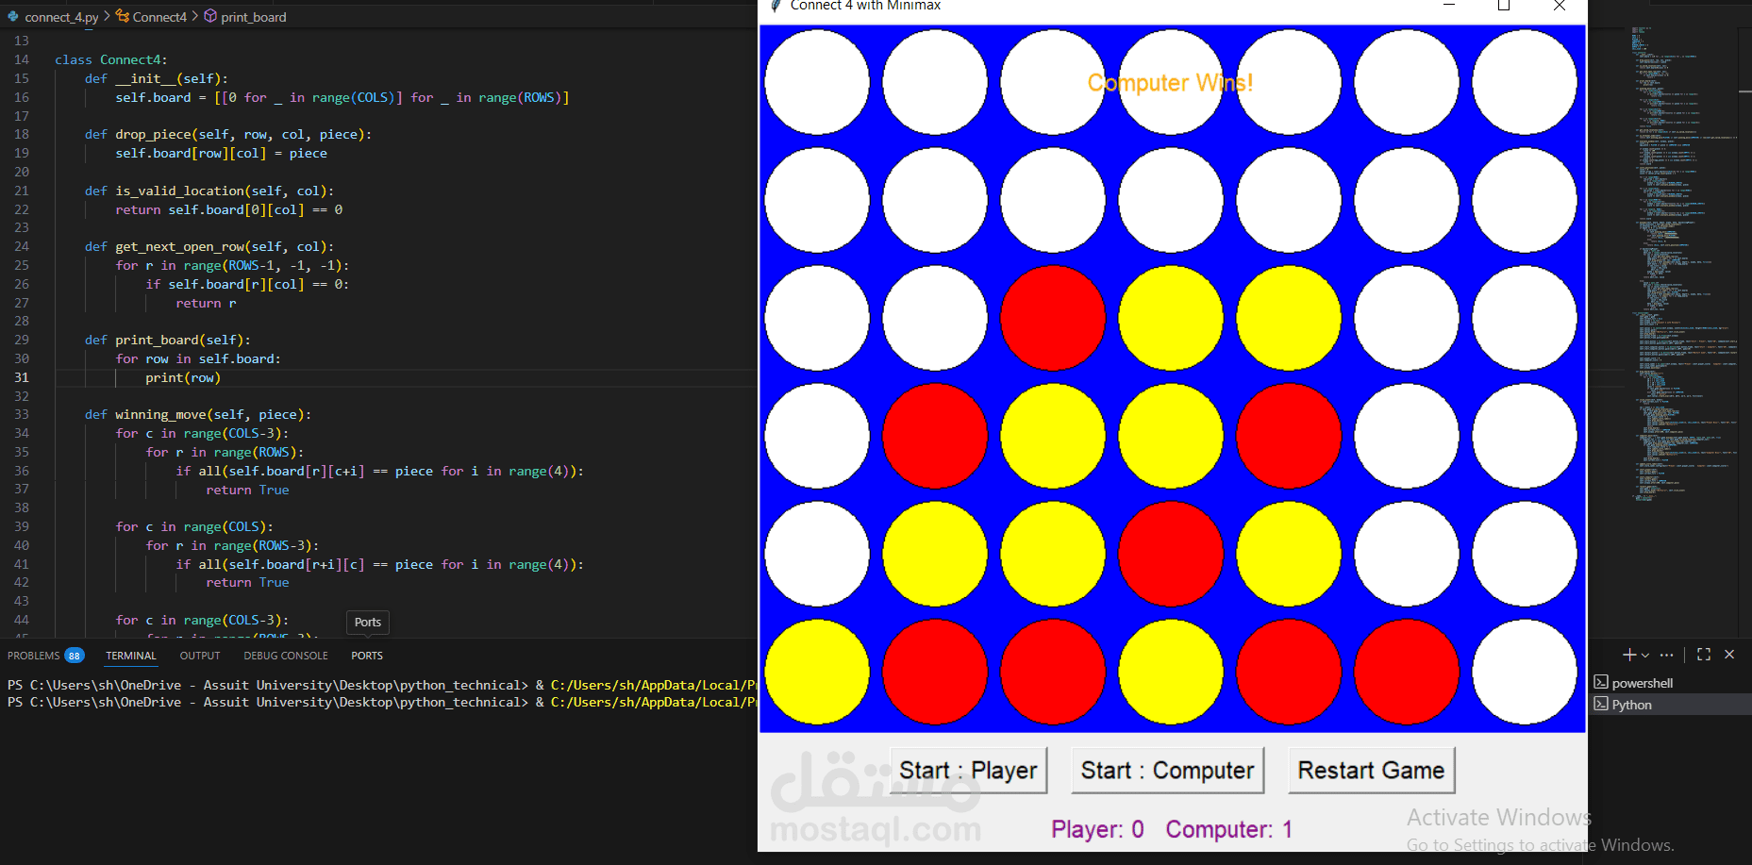1752x865 pixels.
Task: Click the Restart Game button
Action: 1371,771
